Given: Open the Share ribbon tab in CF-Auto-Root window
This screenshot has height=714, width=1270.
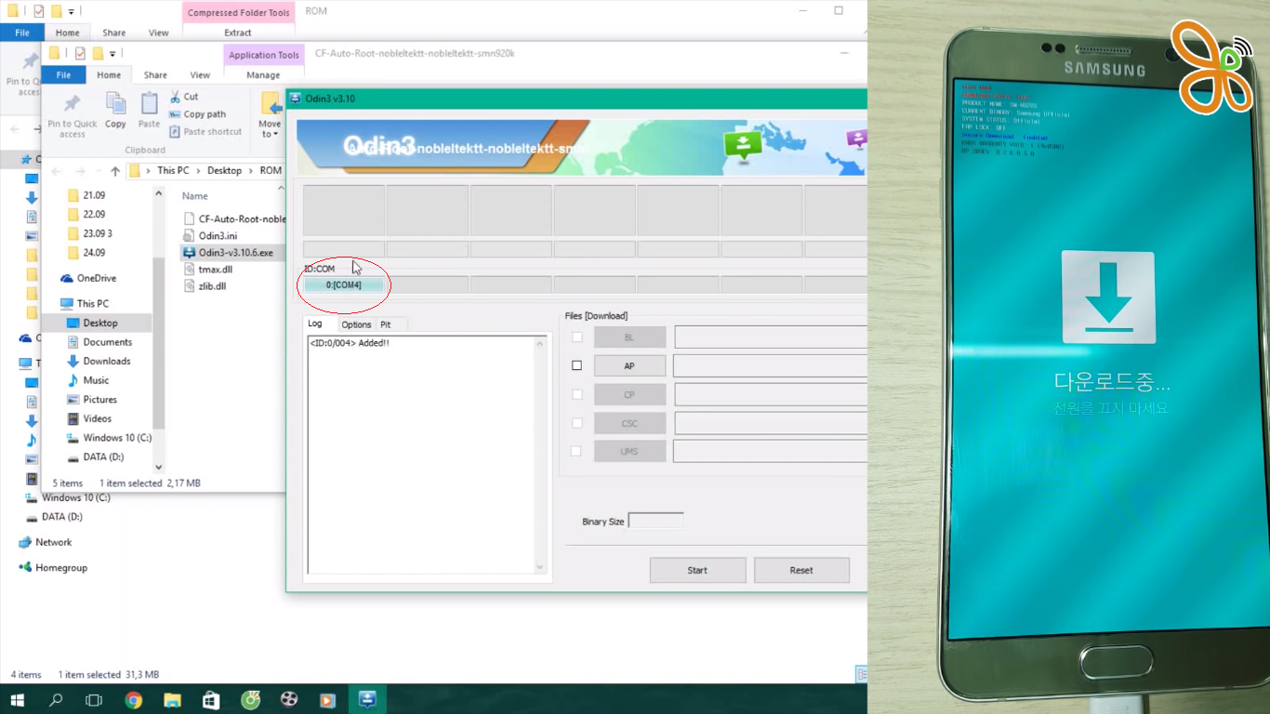Looking at the screenshot, I should pyautogui.click(x=155, y=75).
